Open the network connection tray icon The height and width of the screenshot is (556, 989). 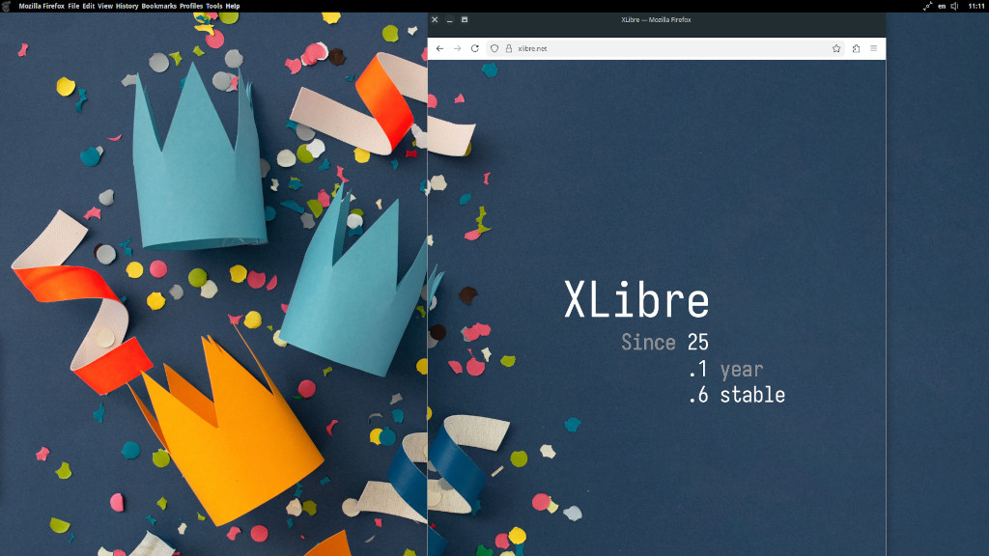pos(927,7)
